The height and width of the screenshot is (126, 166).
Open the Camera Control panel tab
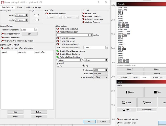tap(158, 77)
